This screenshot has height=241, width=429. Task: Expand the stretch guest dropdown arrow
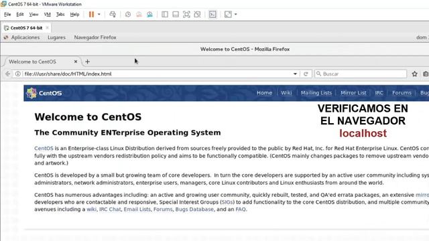[235, 14]
